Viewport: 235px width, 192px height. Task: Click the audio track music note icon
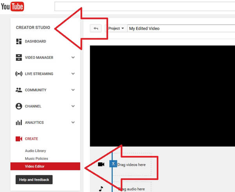101,189
